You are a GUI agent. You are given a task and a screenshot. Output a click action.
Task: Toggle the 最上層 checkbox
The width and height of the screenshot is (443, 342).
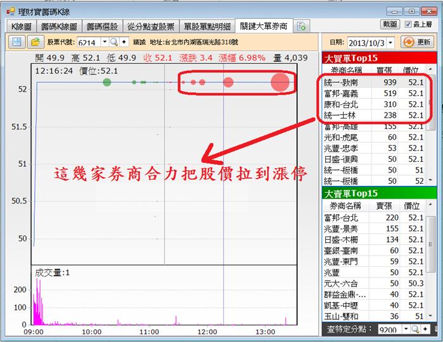pos(408,25)
